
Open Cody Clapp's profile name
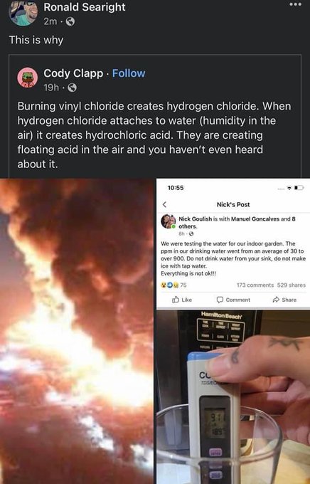pos(73,73)
